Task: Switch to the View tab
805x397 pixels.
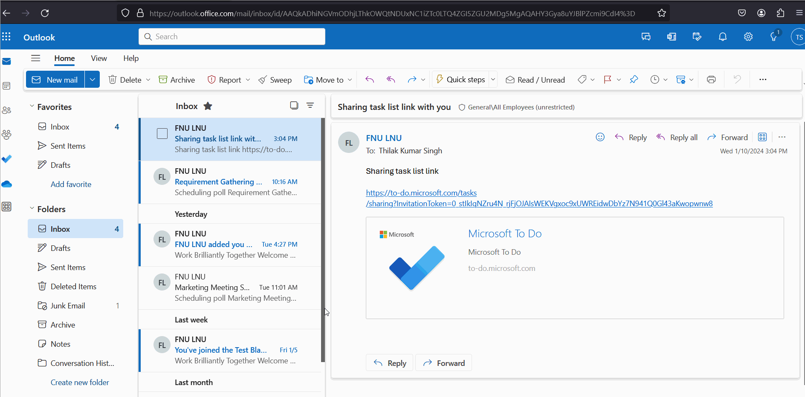Action: pyautogui.click(x=98, y=58)
